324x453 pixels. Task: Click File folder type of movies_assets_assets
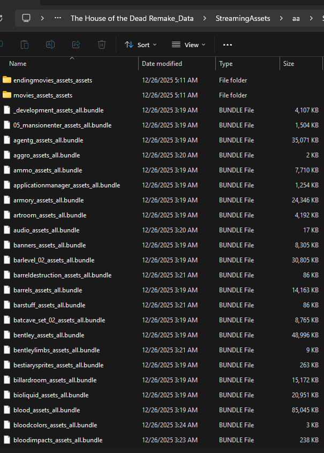click(233, 95)
